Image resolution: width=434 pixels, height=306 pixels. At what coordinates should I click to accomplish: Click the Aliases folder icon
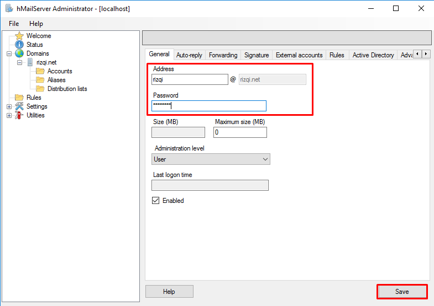(40, 80)
